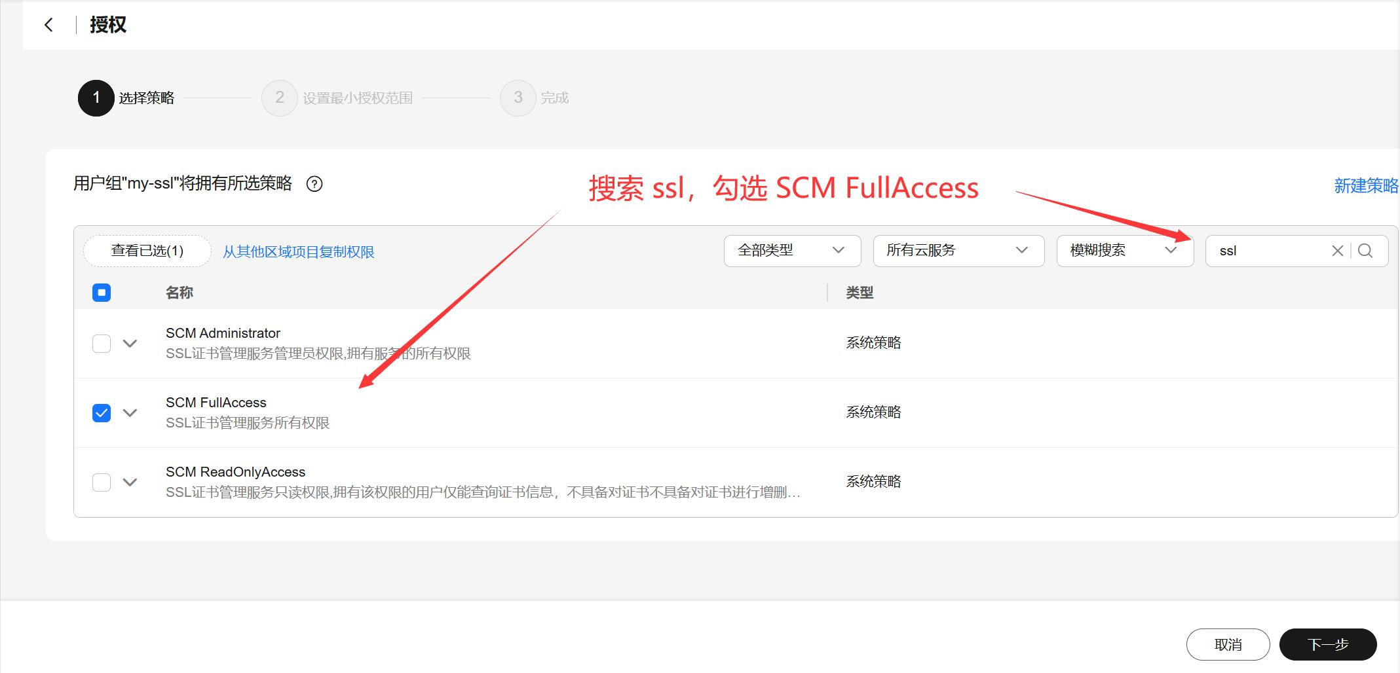Check the SCM ReadOnlyAccess checkbox
Screen dimensions: 1400x673
point(102,482)
